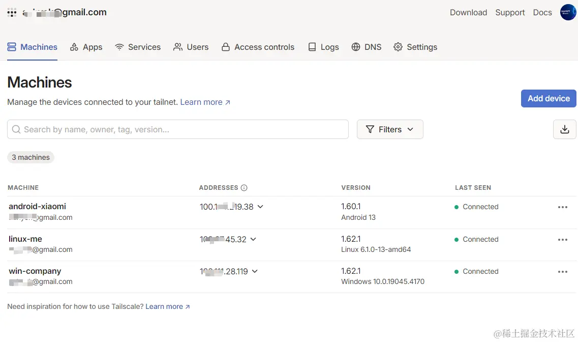Open the app grid menu icon
The width and height of the screenshot is (578, 342).
tap(12, 13)
